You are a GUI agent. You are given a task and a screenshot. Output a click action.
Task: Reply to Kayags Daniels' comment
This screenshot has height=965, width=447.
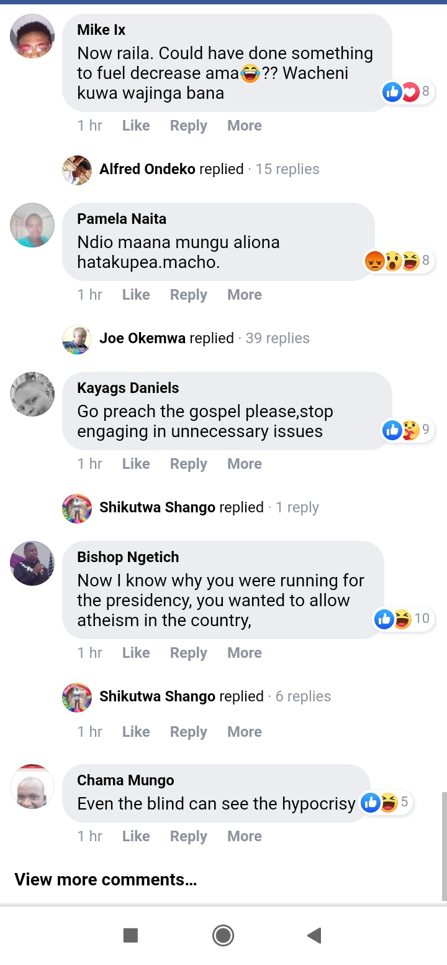coord(188,464)
